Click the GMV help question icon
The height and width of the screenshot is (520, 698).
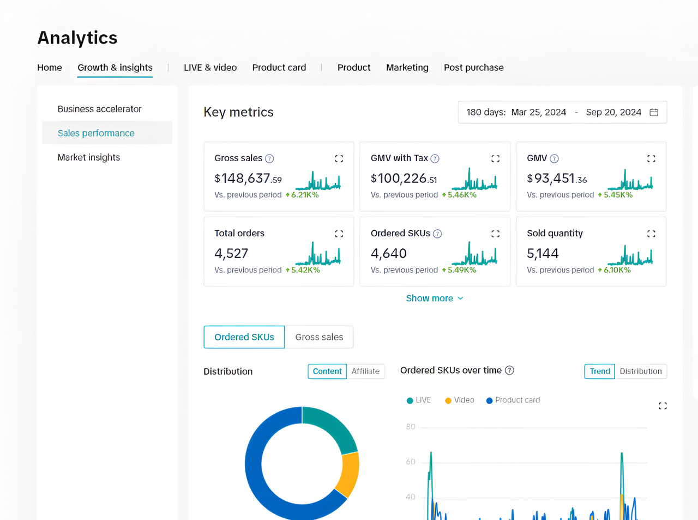[554, 158]
